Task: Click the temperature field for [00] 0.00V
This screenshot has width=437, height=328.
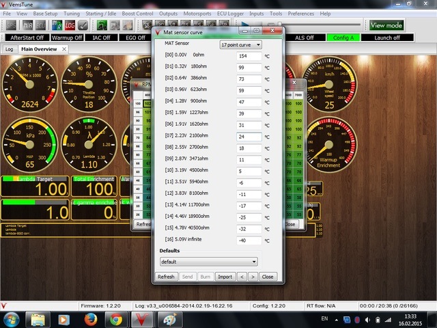Action: coord(249,56)
